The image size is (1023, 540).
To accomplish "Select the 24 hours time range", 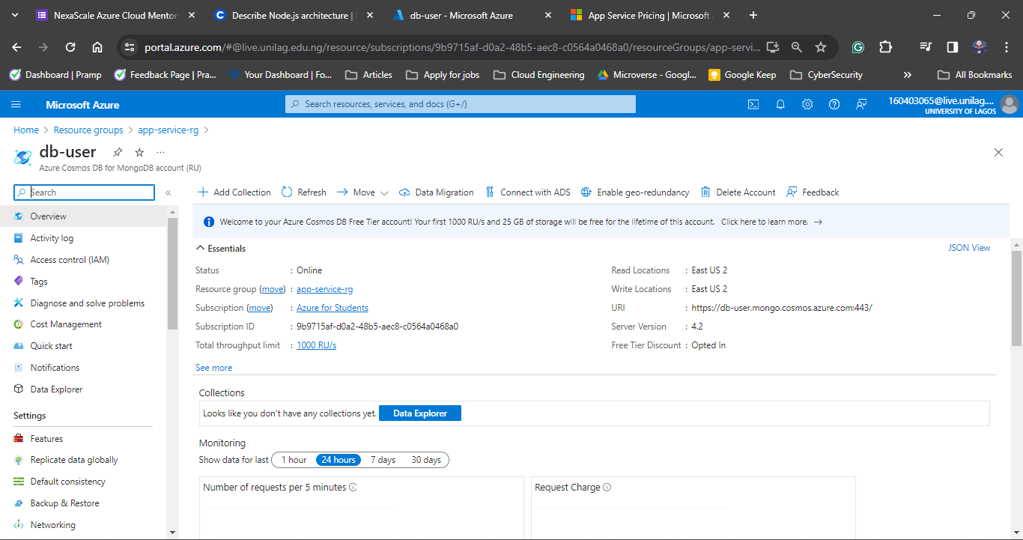I will (x=339, y=460).
